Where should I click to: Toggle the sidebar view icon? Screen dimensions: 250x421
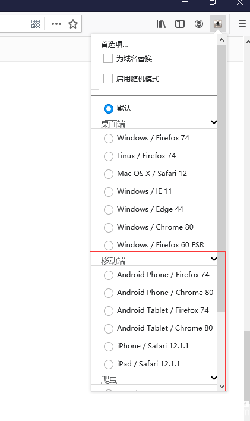pos(180,24)
